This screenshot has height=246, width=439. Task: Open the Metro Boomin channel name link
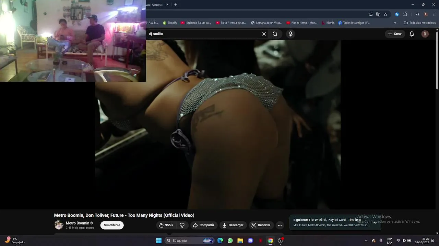pos(78,223)
